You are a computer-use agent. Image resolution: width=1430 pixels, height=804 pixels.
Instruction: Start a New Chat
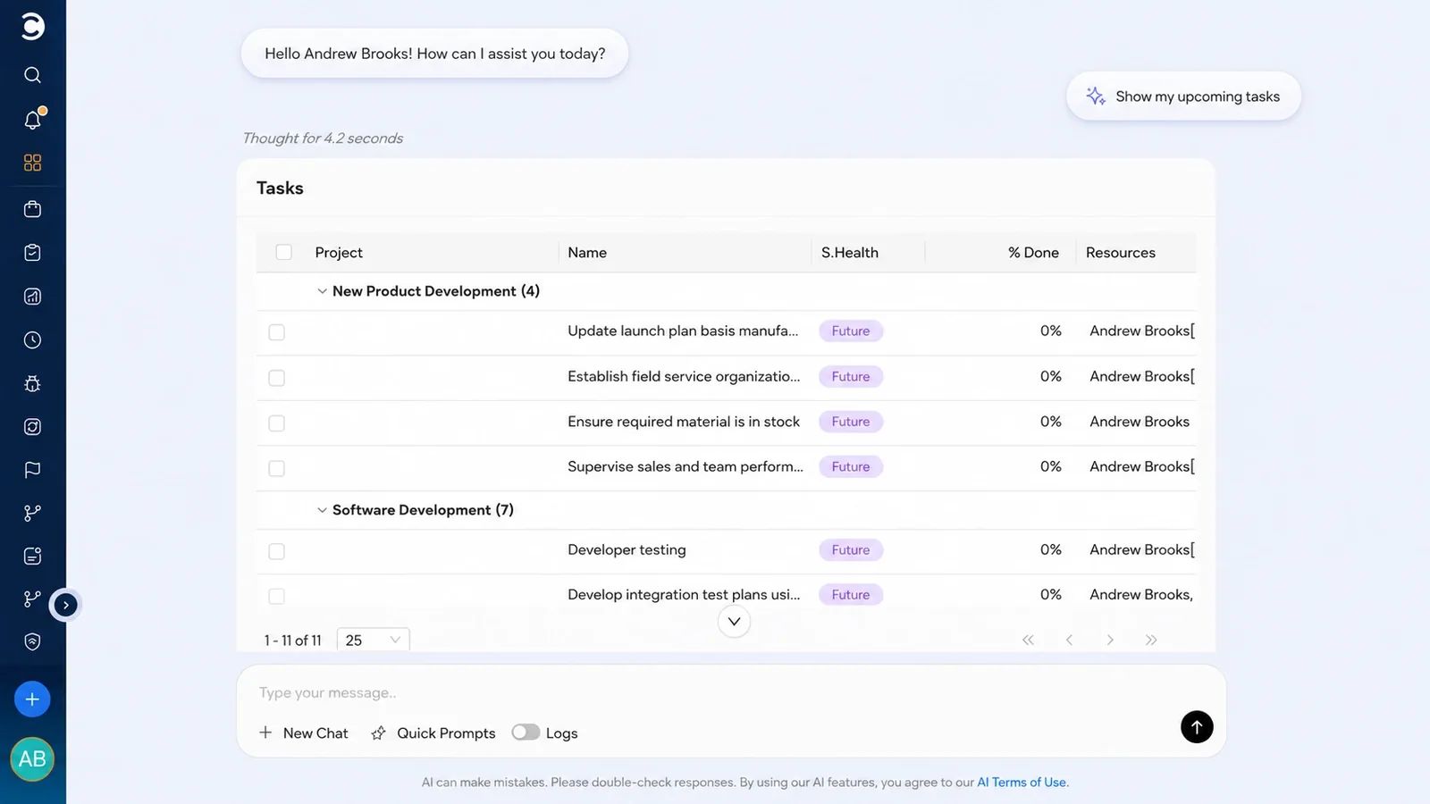(x=304, y=733)
